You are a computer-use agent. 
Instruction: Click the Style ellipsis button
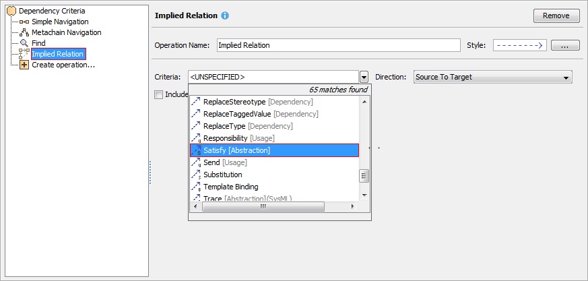click(565, 46)
